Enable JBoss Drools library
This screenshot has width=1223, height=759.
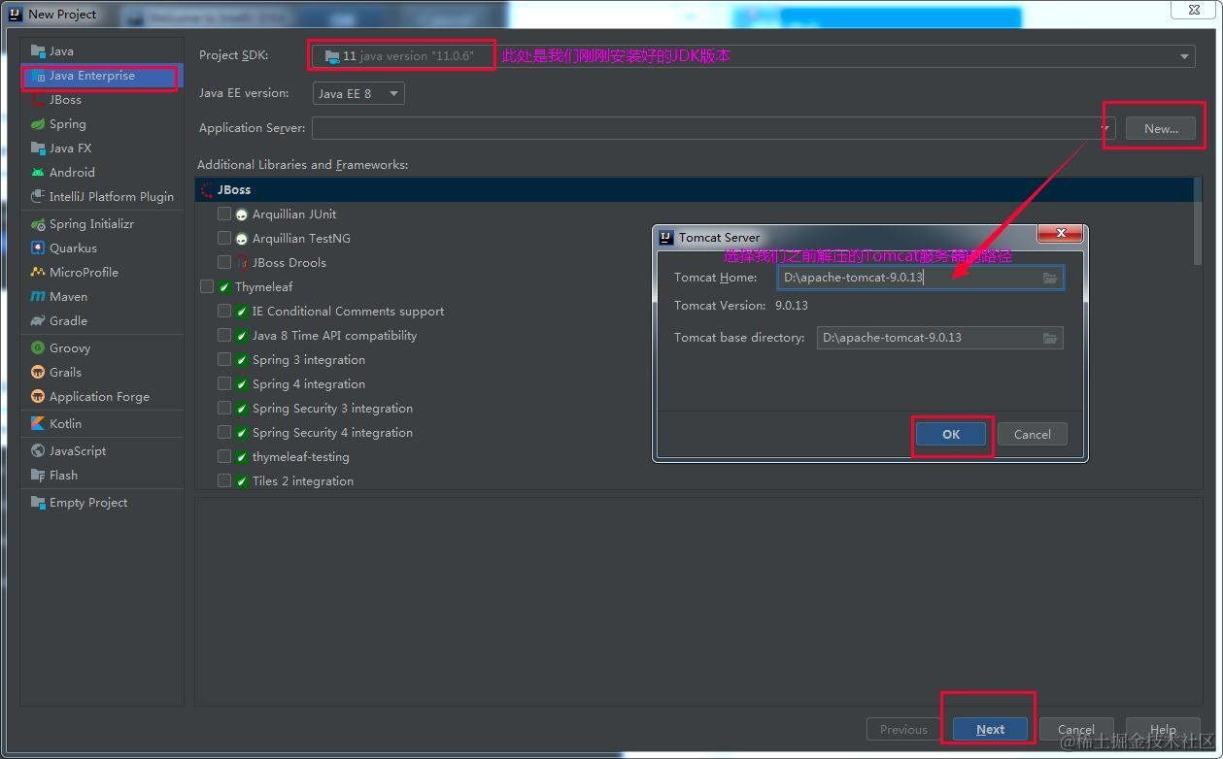pos(224,262)
